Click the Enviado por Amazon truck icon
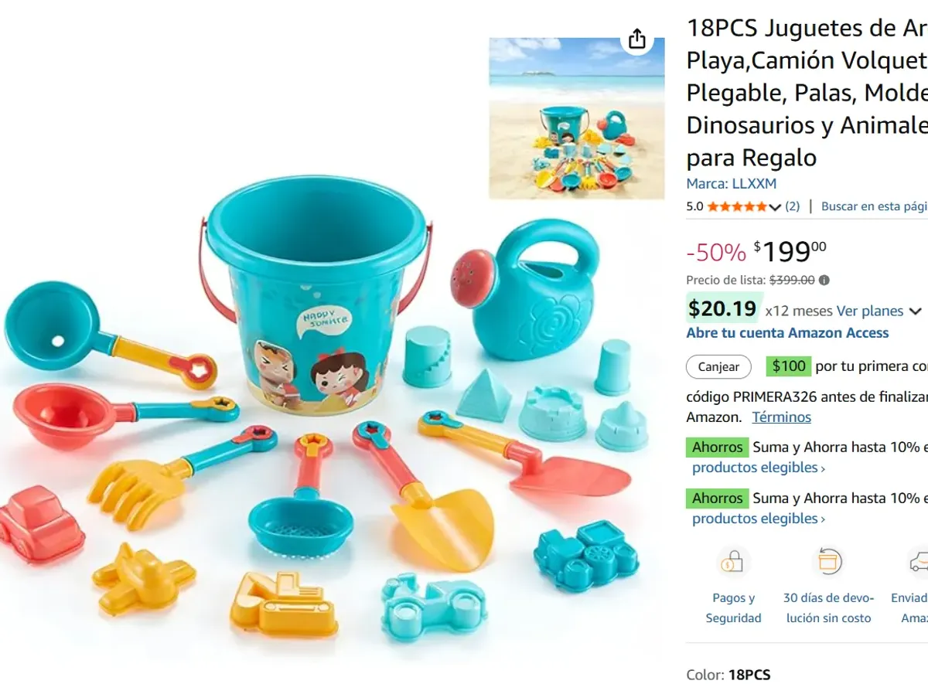The width and height of the screenshot is (928, 684). pos(919,562)
